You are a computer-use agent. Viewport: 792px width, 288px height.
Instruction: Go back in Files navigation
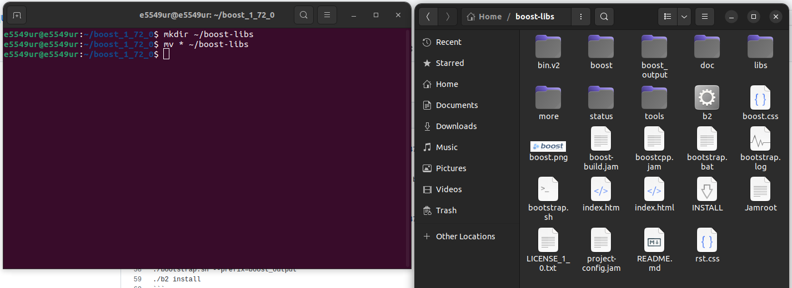pos(428,17)
